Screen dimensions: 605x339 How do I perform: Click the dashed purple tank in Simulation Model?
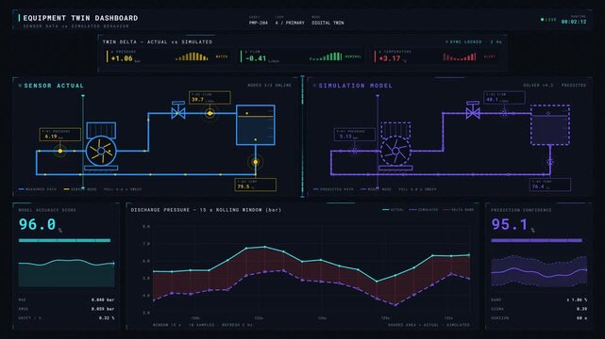(x=550, y=125)
